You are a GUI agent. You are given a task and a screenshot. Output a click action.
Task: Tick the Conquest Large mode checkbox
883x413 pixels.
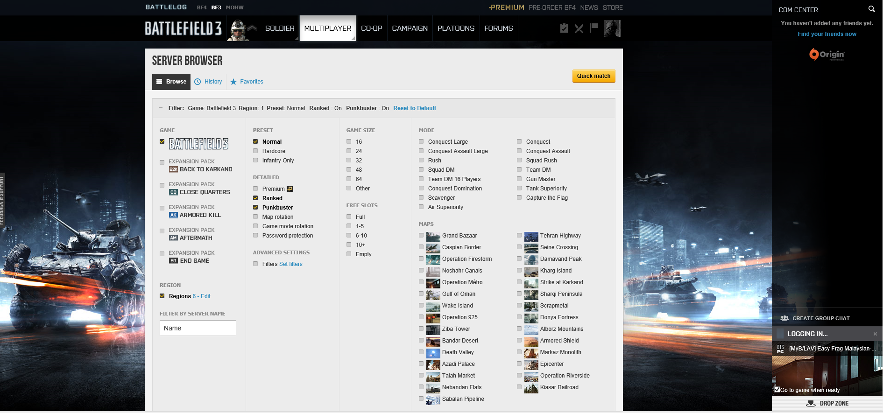tap(421, 141)
